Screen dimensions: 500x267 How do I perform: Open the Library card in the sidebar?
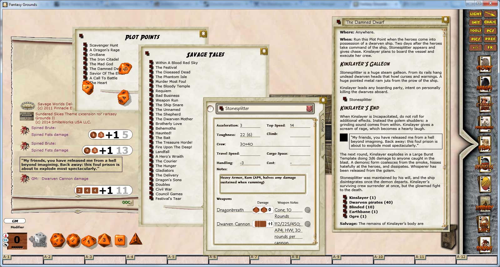pyautogui.click(x=484, y=204)
